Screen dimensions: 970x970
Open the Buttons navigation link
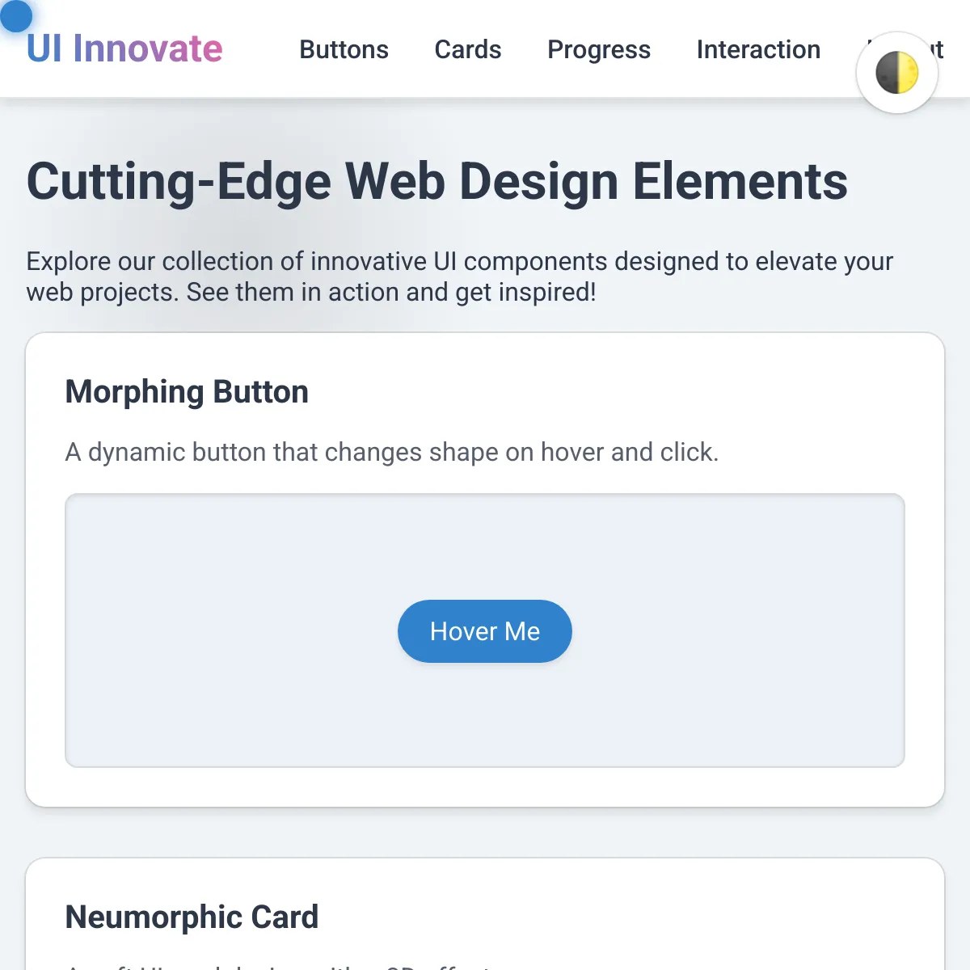pos(344,50)
